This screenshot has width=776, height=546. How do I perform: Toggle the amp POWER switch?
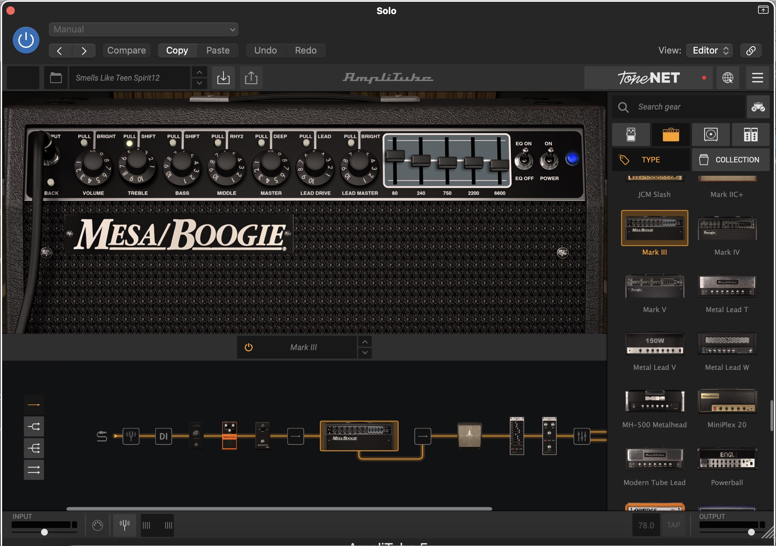coord(549,160)
